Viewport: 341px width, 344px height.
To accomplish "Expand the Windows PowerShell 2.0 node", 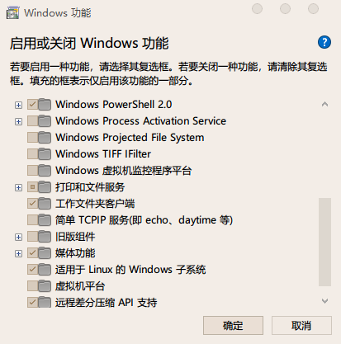I will tap(18, 105).
